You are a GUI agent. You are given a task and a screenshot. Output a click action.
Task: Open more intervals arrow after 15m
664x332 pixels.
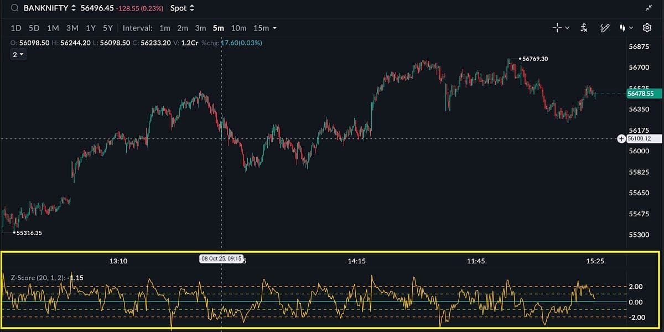point(274,28)
